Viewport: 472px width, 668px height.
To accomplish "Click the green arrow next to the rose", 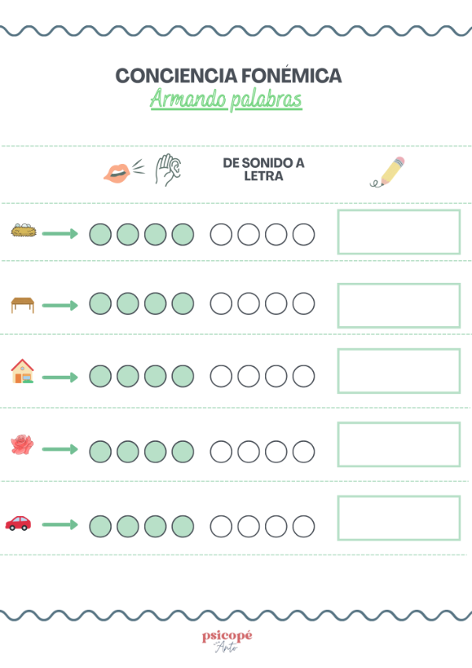I will point(60,449).
